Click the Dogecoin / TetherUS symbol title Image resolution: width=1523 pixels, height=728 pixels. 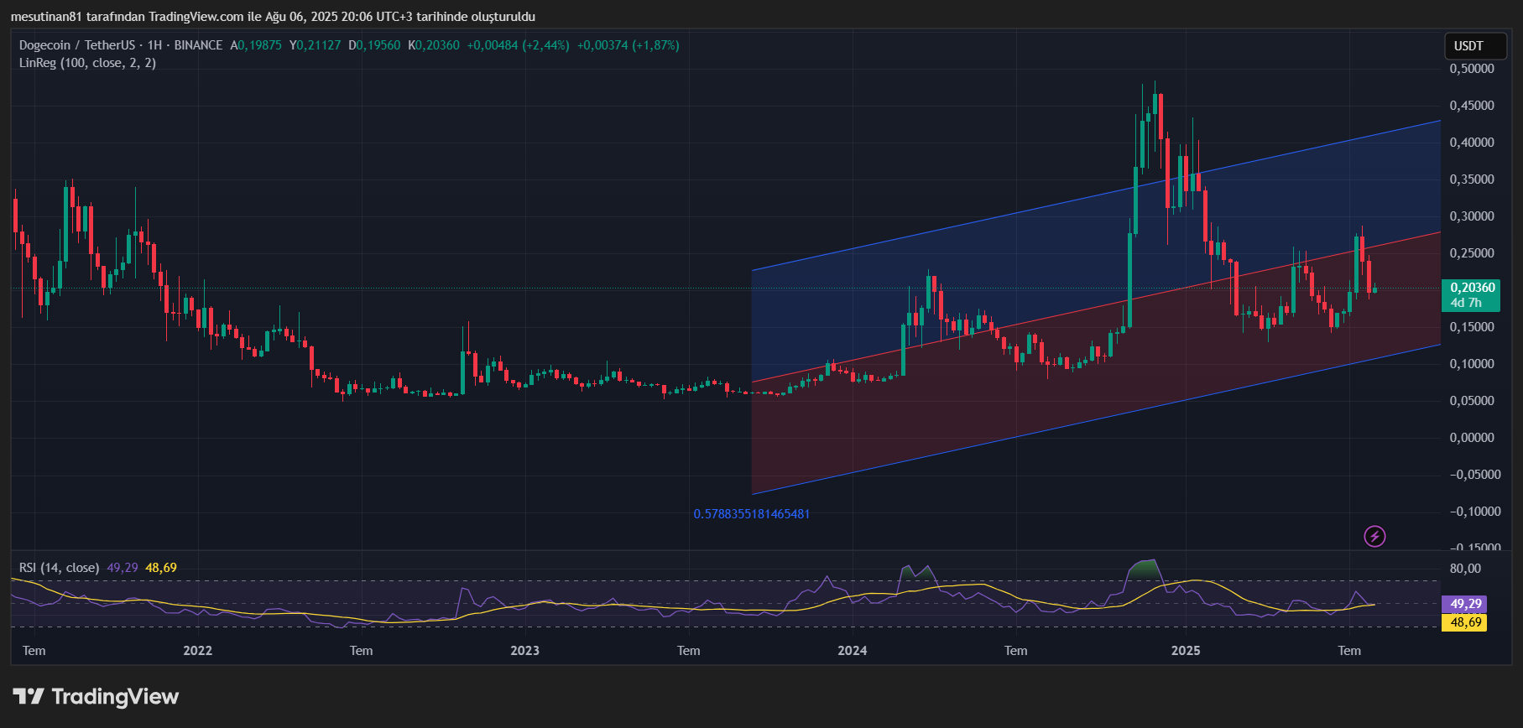77,45
